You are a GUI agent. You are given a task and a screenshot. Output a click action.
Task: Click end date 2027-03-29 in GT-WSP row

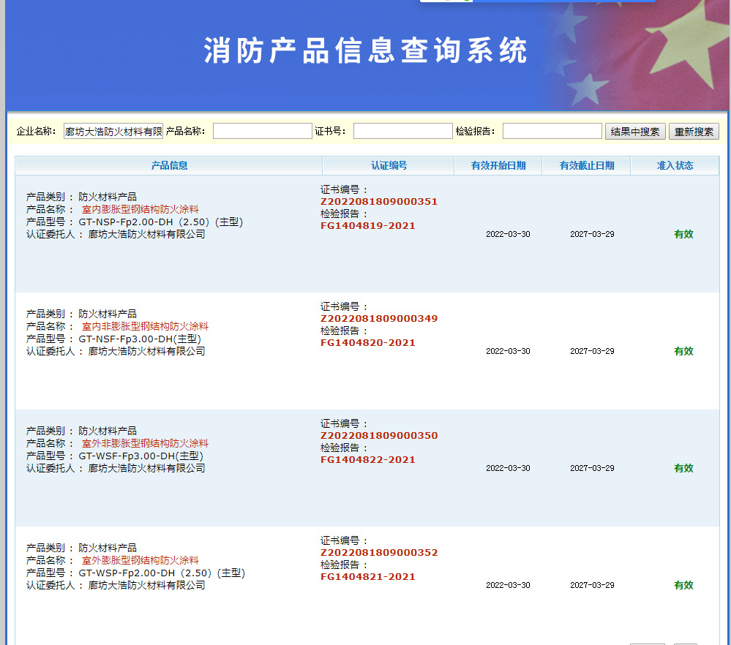pos(592,585)
